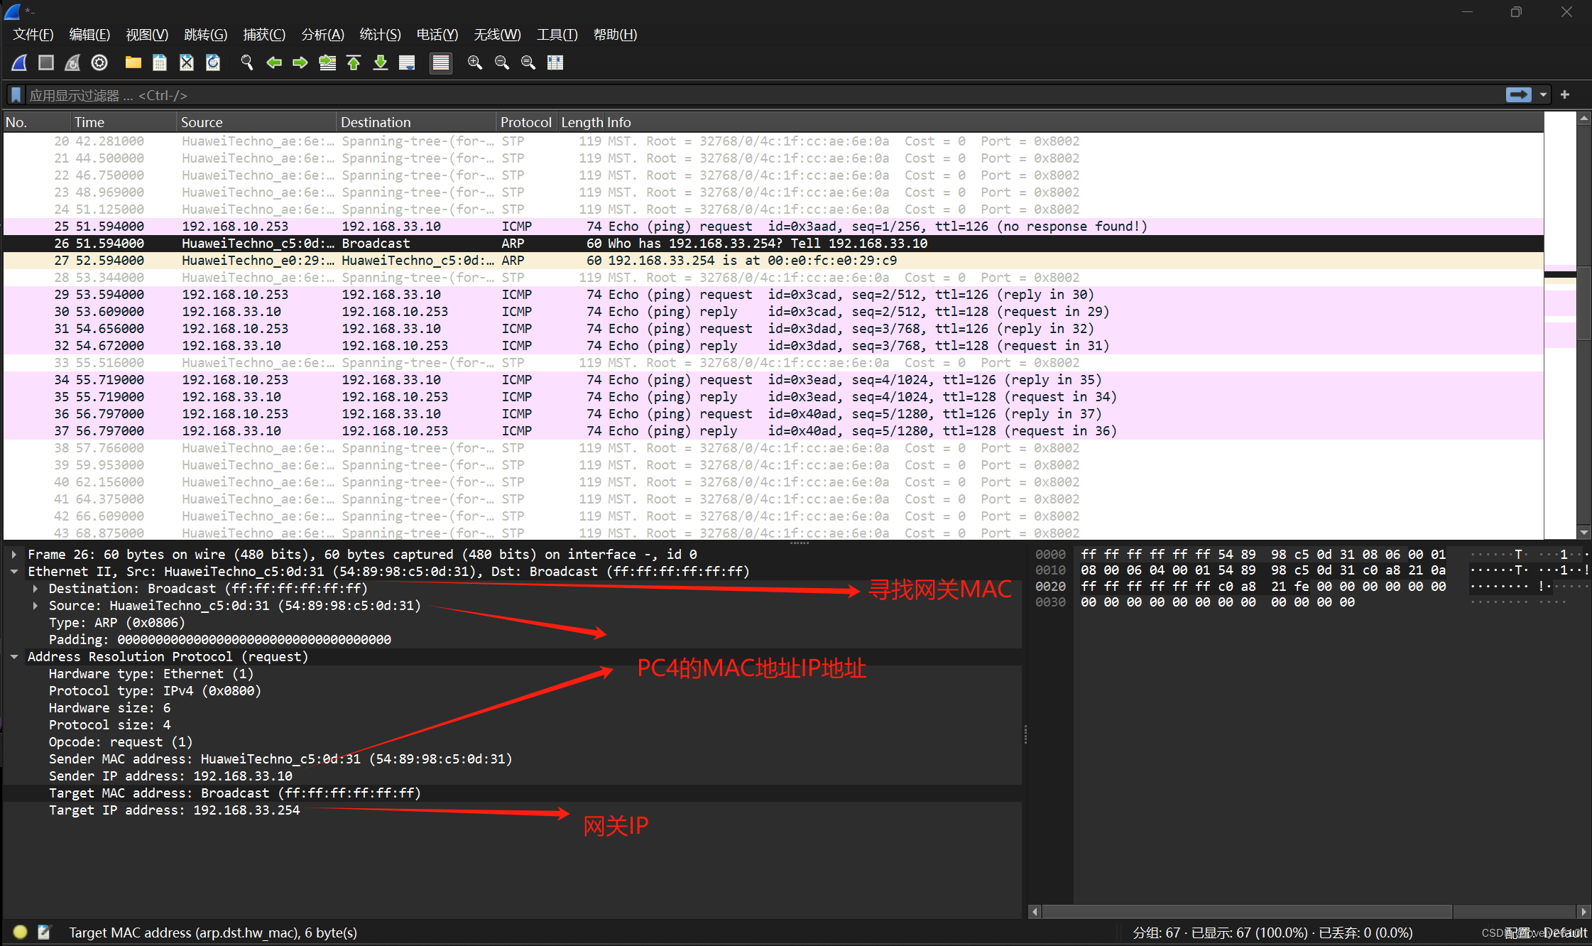Collapse the Address Resolution Protocol tree

pyautogui.click(x=14, y=657)
